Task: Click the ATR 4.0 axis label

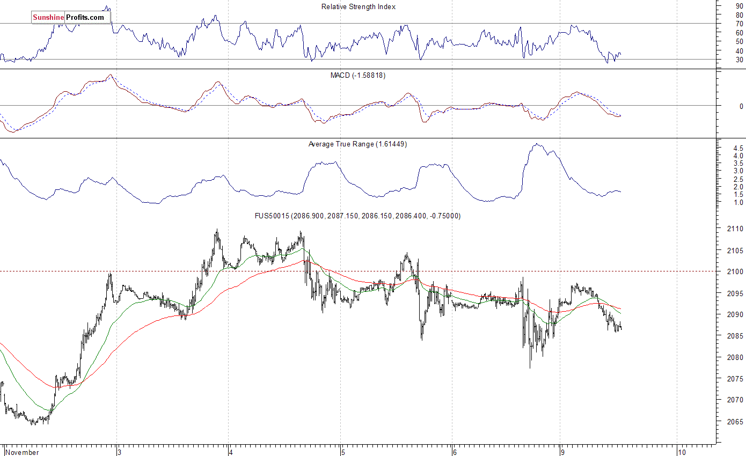Action: (x=738, y=156)
